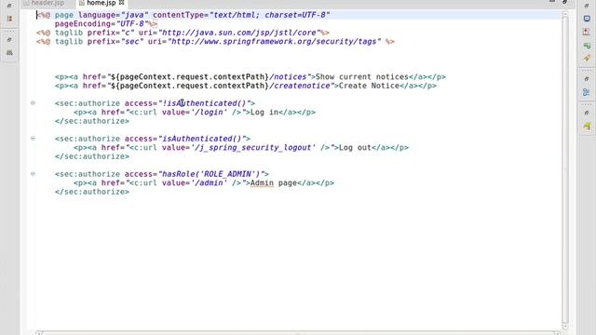Place cursor in 'Show current notices' text
The height and width of the screenshot is (335, 596).
362,76
